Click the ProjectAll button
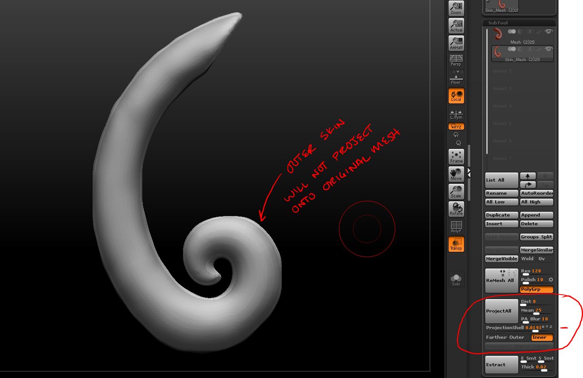Image resolution: width=583 pixels, height=378 pixels. 501,311
